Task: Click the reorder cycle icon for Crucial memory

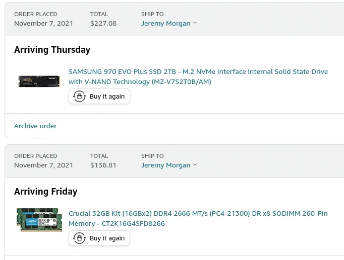Action: click(79, 238)
